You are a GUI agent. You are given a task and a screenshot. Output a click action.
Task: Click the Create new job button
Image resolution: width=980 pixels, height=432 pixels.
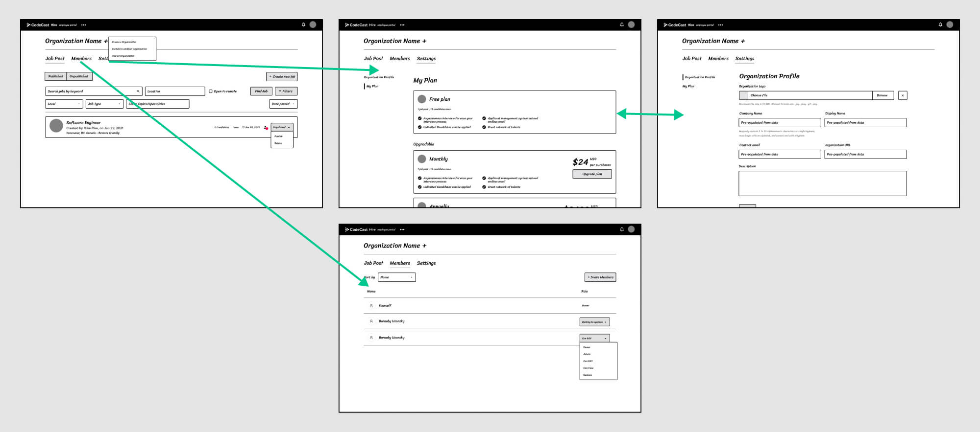click(x=282, y=77)
